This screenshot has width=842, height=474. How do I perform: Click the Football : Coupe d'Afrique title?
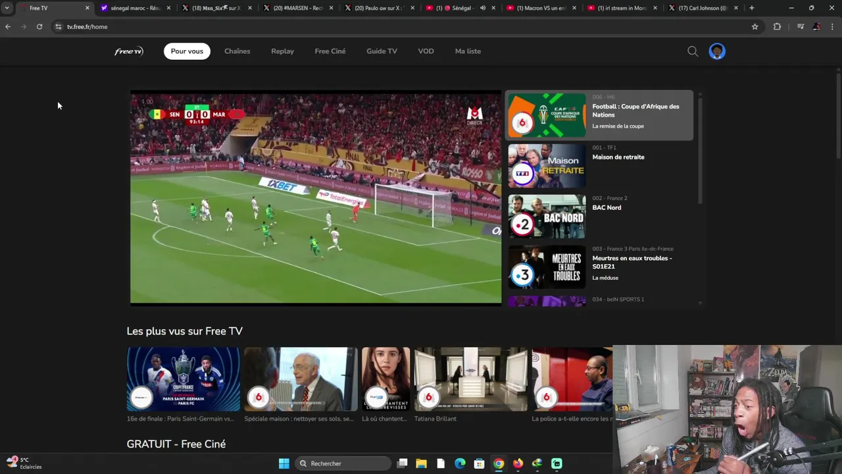point(635,111)
